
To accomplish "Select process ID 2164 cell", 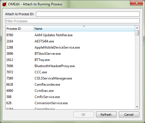I will click(x=10, y=41).
